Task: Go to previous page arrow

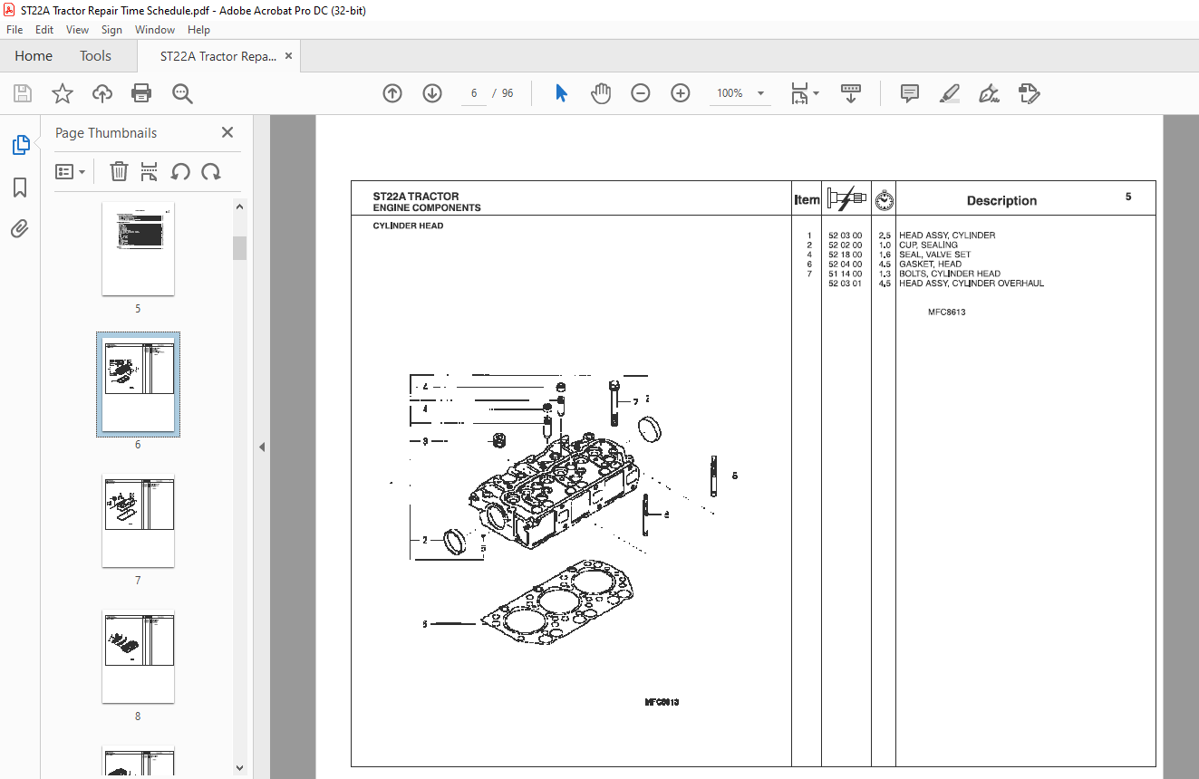Action: (392, 93)
